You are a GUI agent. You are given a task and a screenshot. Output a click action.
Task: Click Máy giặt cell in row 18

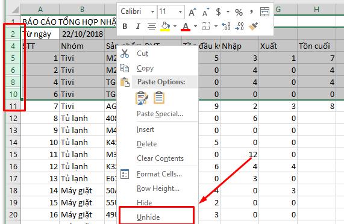click(x=82, y=191)
